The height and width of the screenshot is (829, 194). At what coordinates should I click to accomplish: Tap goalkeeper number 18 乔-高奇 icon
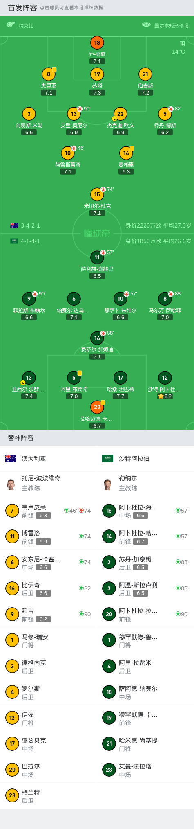tap(97, 43)
